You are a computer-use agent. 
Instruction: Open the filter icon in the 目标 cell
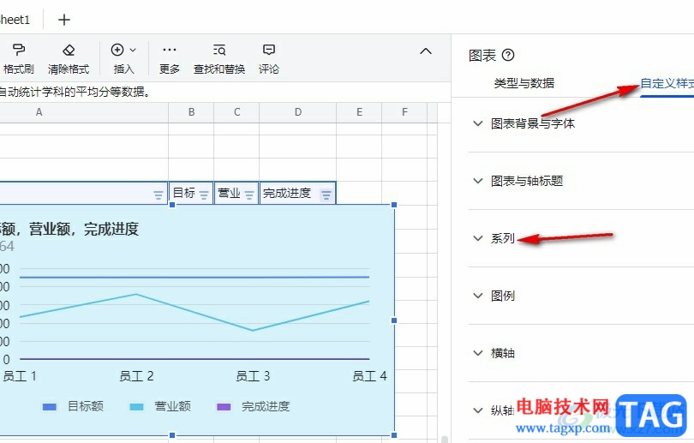(x=204, y=195)
